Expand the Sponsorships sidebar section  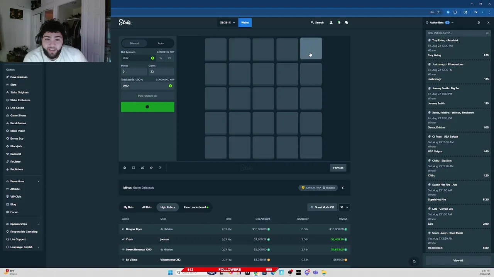tap(23, 224)
